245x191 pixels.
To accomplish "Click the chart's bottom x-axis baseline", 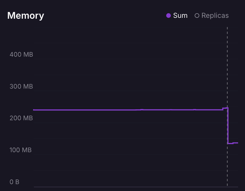I will point(129,187).
